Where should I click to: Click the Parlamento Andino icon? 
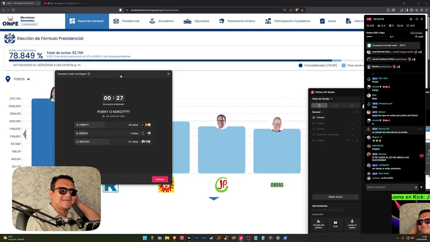[222, 21]
